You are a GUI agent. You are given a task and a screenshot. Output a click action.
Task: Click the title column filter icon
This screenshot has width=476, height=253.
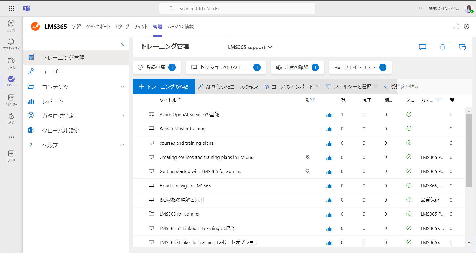313,100
